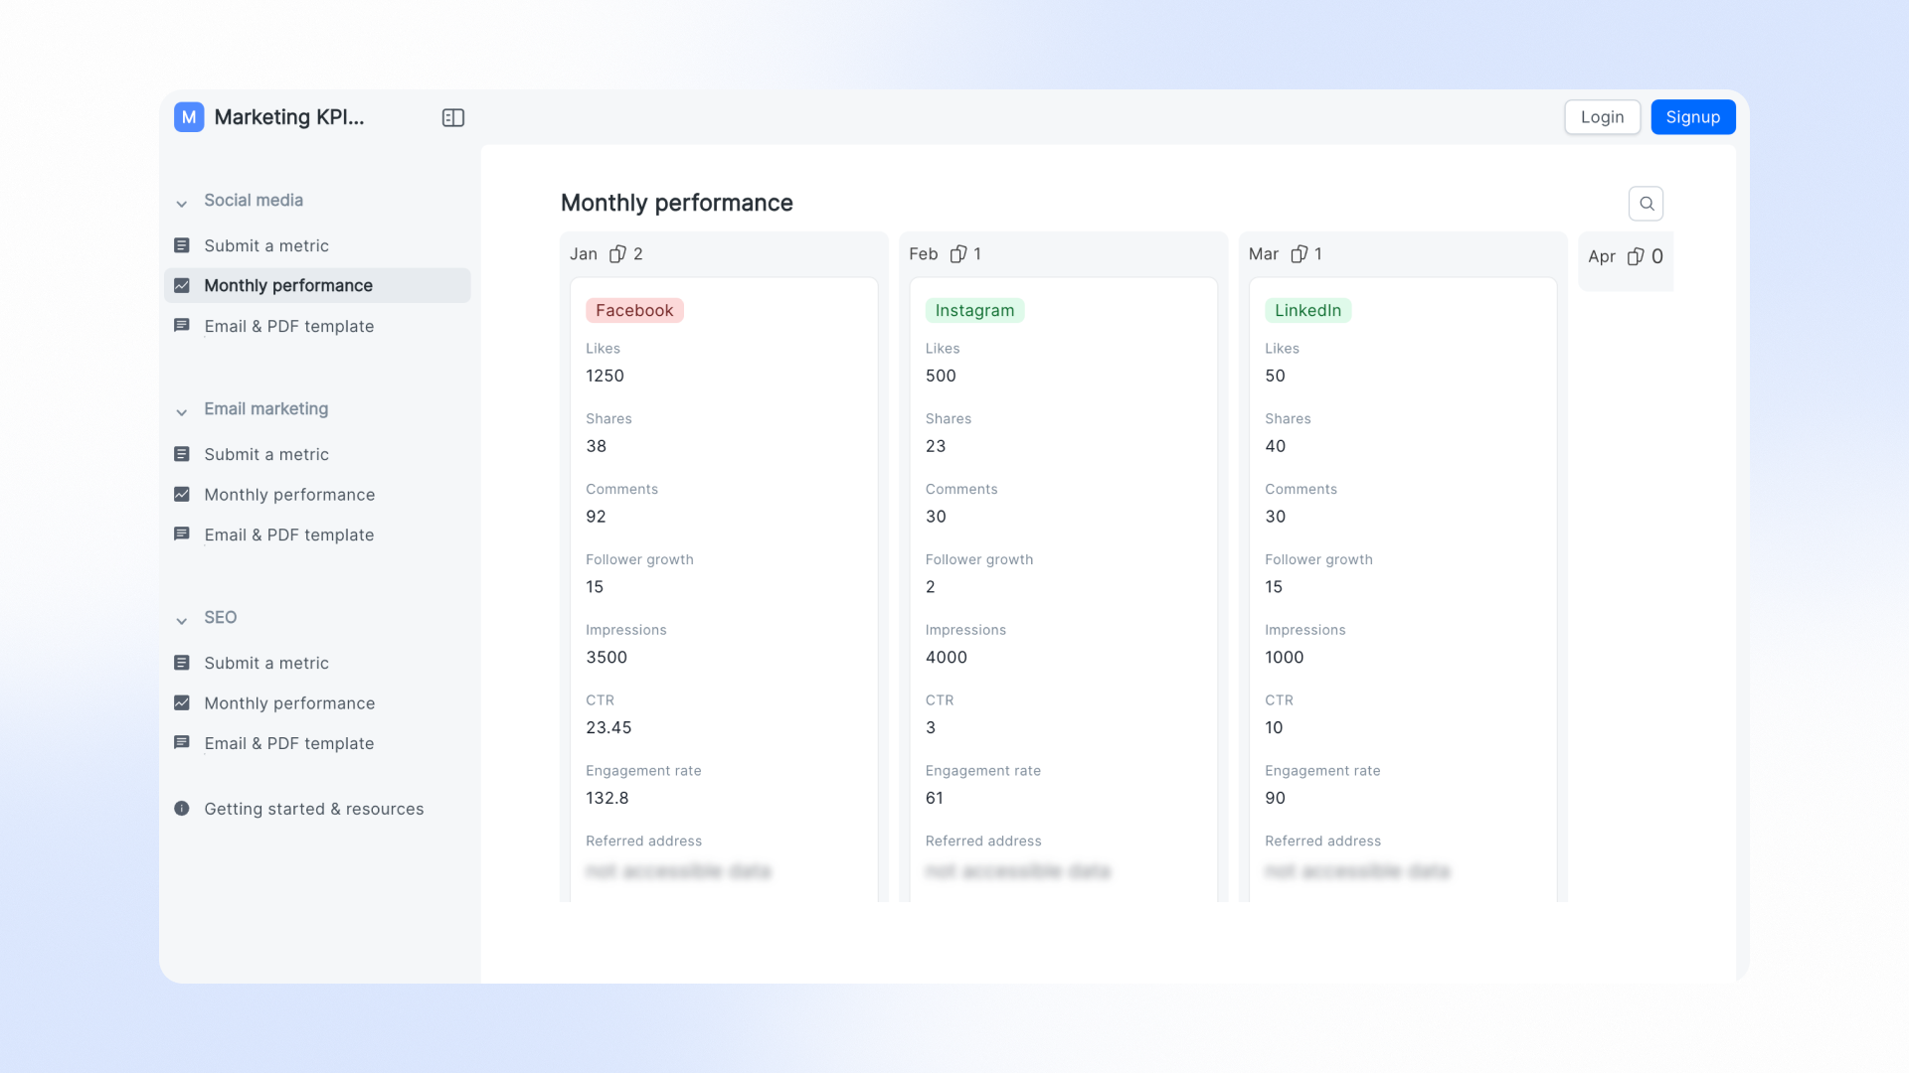Click Instagram Impressions value 4000
Screen dimensions: 1909x1073
pos(947,658)
